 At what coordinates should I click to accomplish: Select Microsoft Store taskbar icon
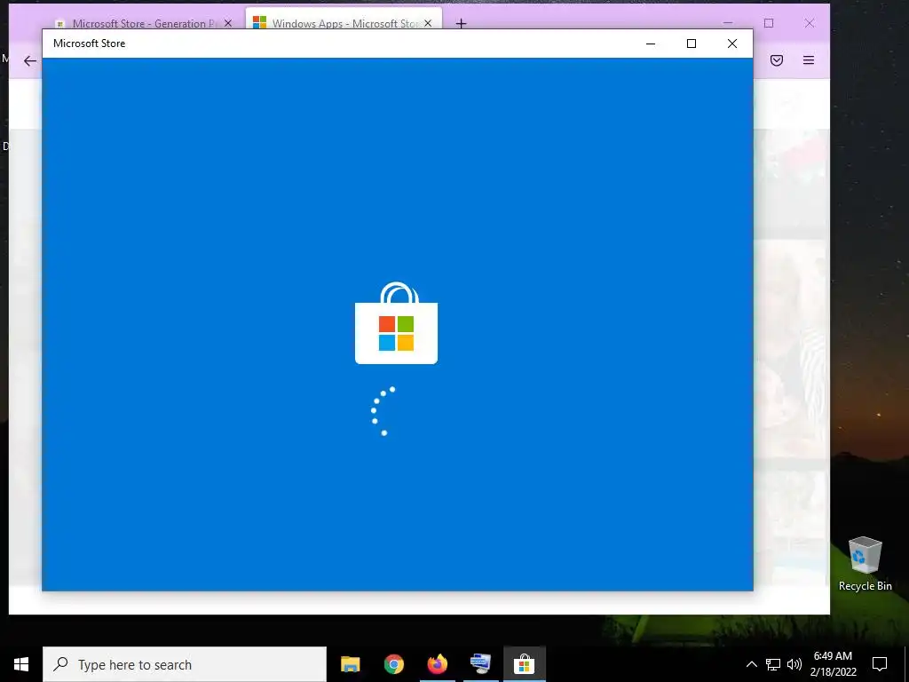(524, 664)
